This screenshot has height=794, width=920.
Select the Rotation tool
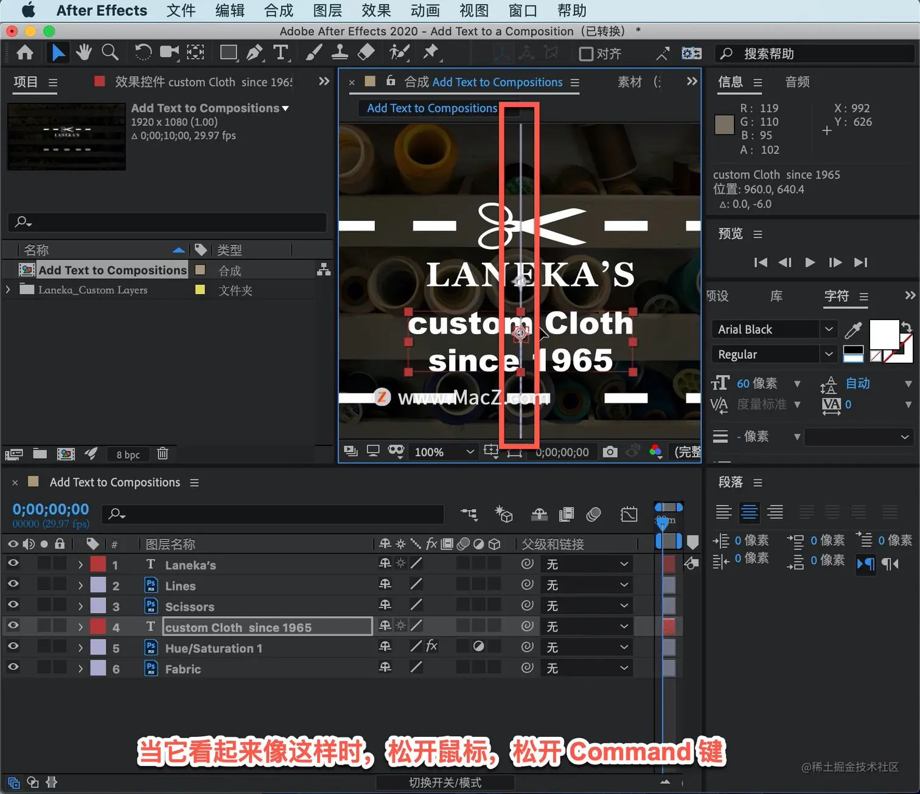point(143,53)
